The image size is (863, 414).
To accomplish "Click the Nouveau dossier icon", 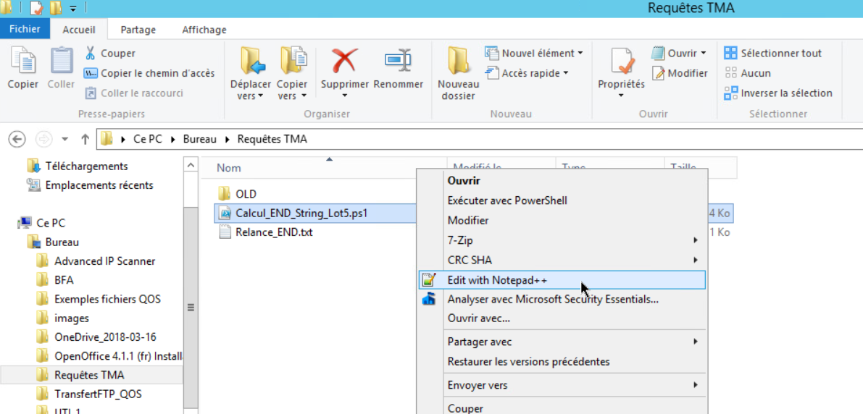I will [458, 62].
